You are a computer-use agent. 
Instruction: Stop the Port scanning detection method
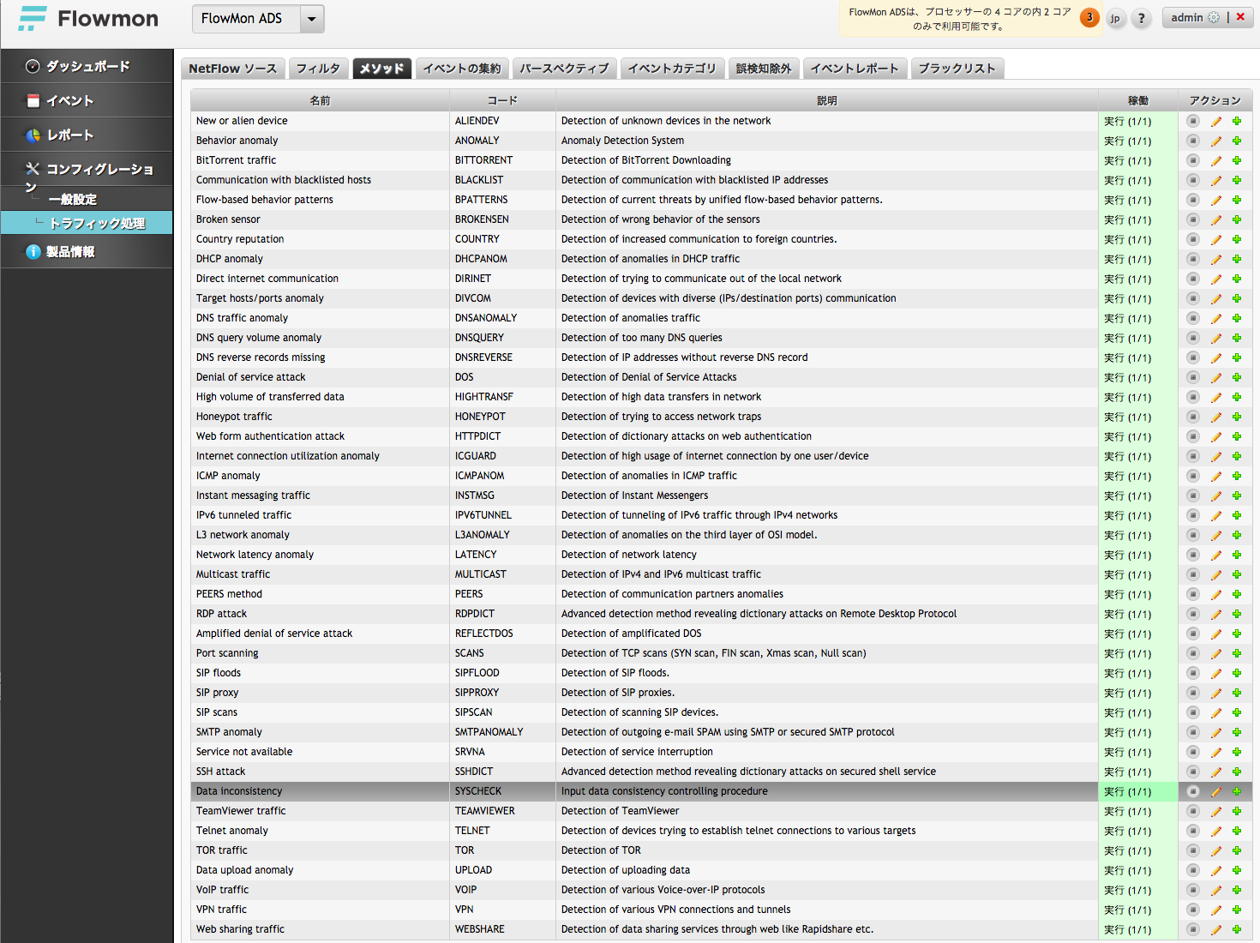click(x=1192, y=653)
